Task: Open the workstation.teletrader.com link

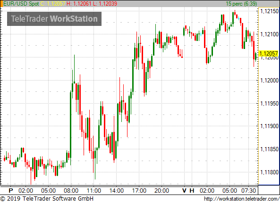Action: point(242,199)
